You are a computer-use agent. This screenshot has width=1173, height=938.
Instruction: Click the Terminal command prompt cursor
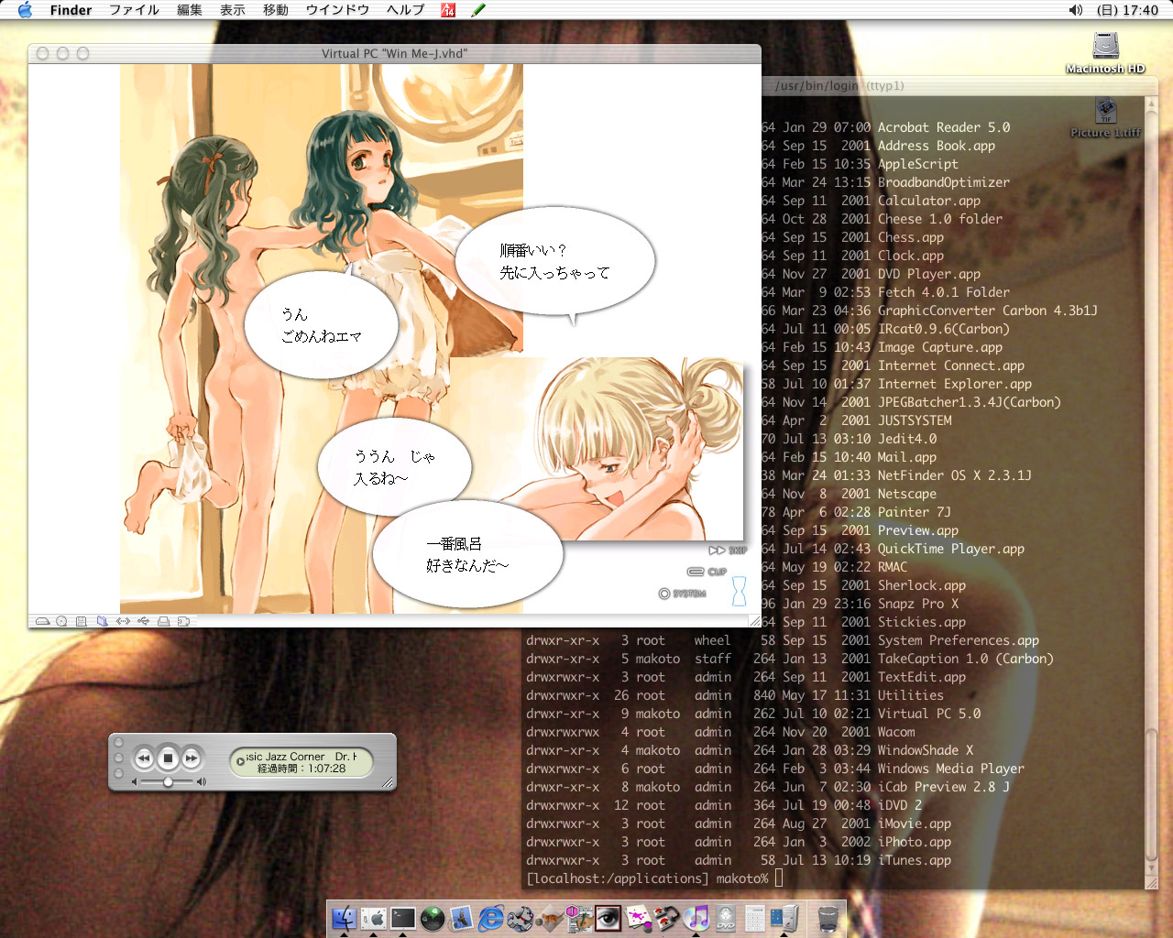[x=779, y=878]
